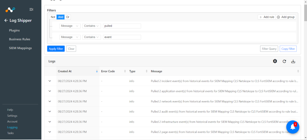Click the audit row's timestamp cell
The width and height of the screenshot is (307, 140).
point(72,112)
